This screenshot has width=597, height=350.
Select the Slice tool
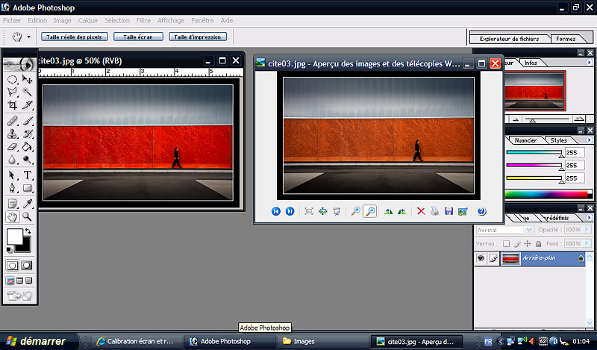tap(27, 104)
